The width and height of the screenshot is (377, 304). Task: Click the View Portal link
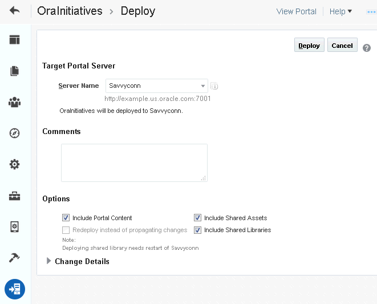click(296, 11)
